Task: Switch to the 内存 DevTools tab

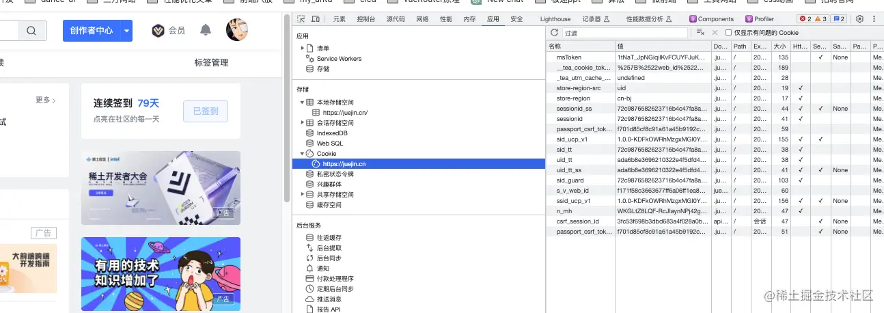Action: point(469,19)
